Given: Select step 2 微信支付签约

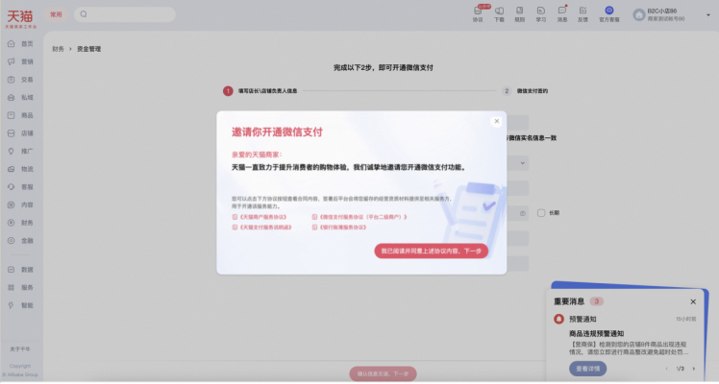Looking at the screenshot, I should click(x=525, y=91).
